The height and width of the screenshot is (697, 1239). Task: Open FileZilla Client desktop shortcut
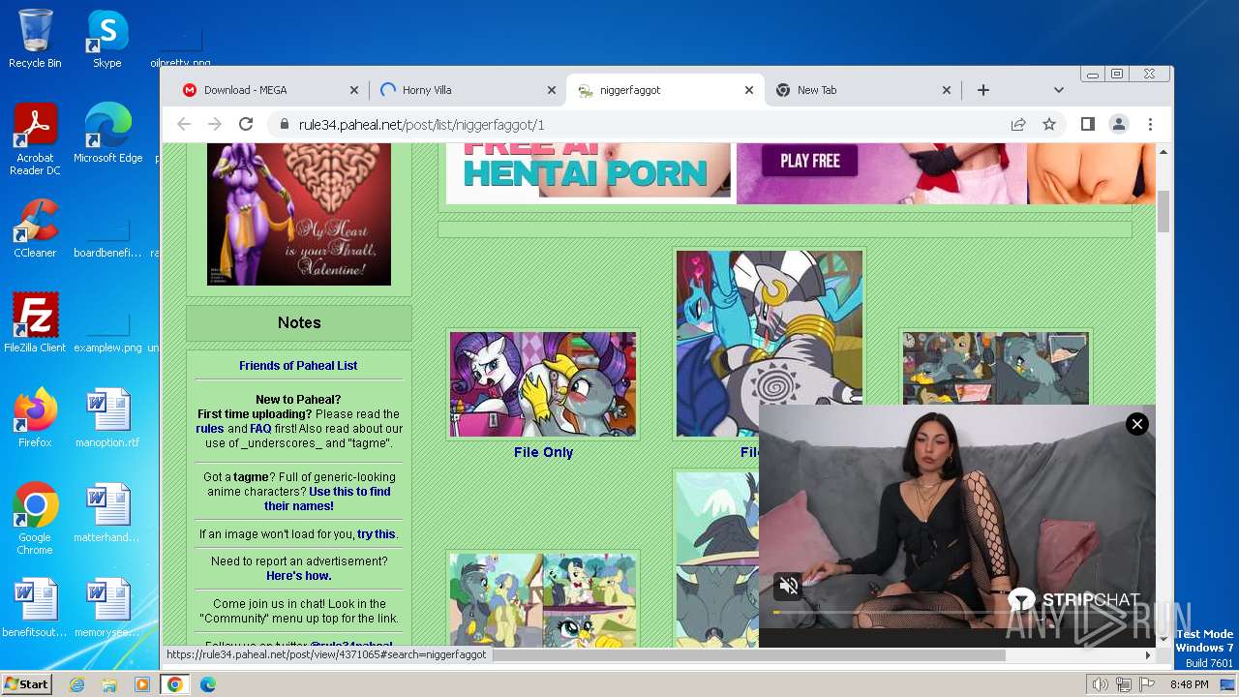pyautogui.click(x=35, y=322)
